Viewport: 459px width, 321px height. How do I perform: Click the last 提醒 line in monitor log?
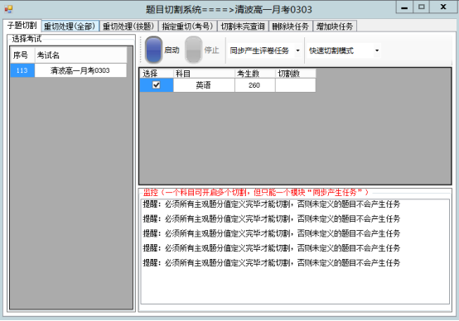click(272, 263)
